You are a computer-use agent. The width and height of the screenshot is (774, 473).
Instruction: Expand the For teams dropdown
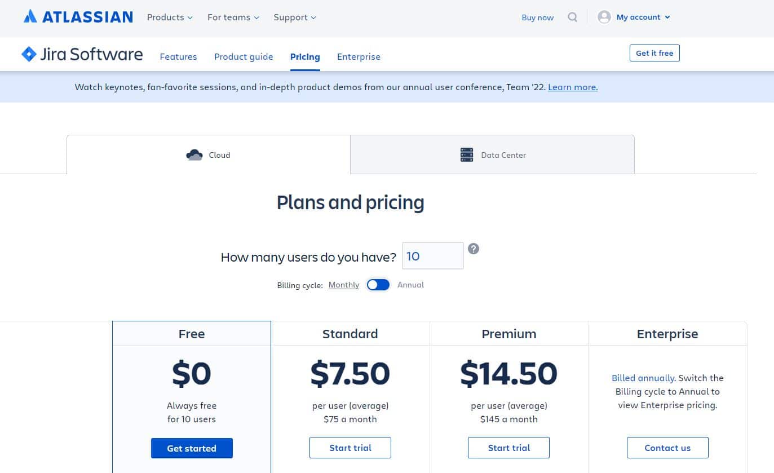pos(233,17)
